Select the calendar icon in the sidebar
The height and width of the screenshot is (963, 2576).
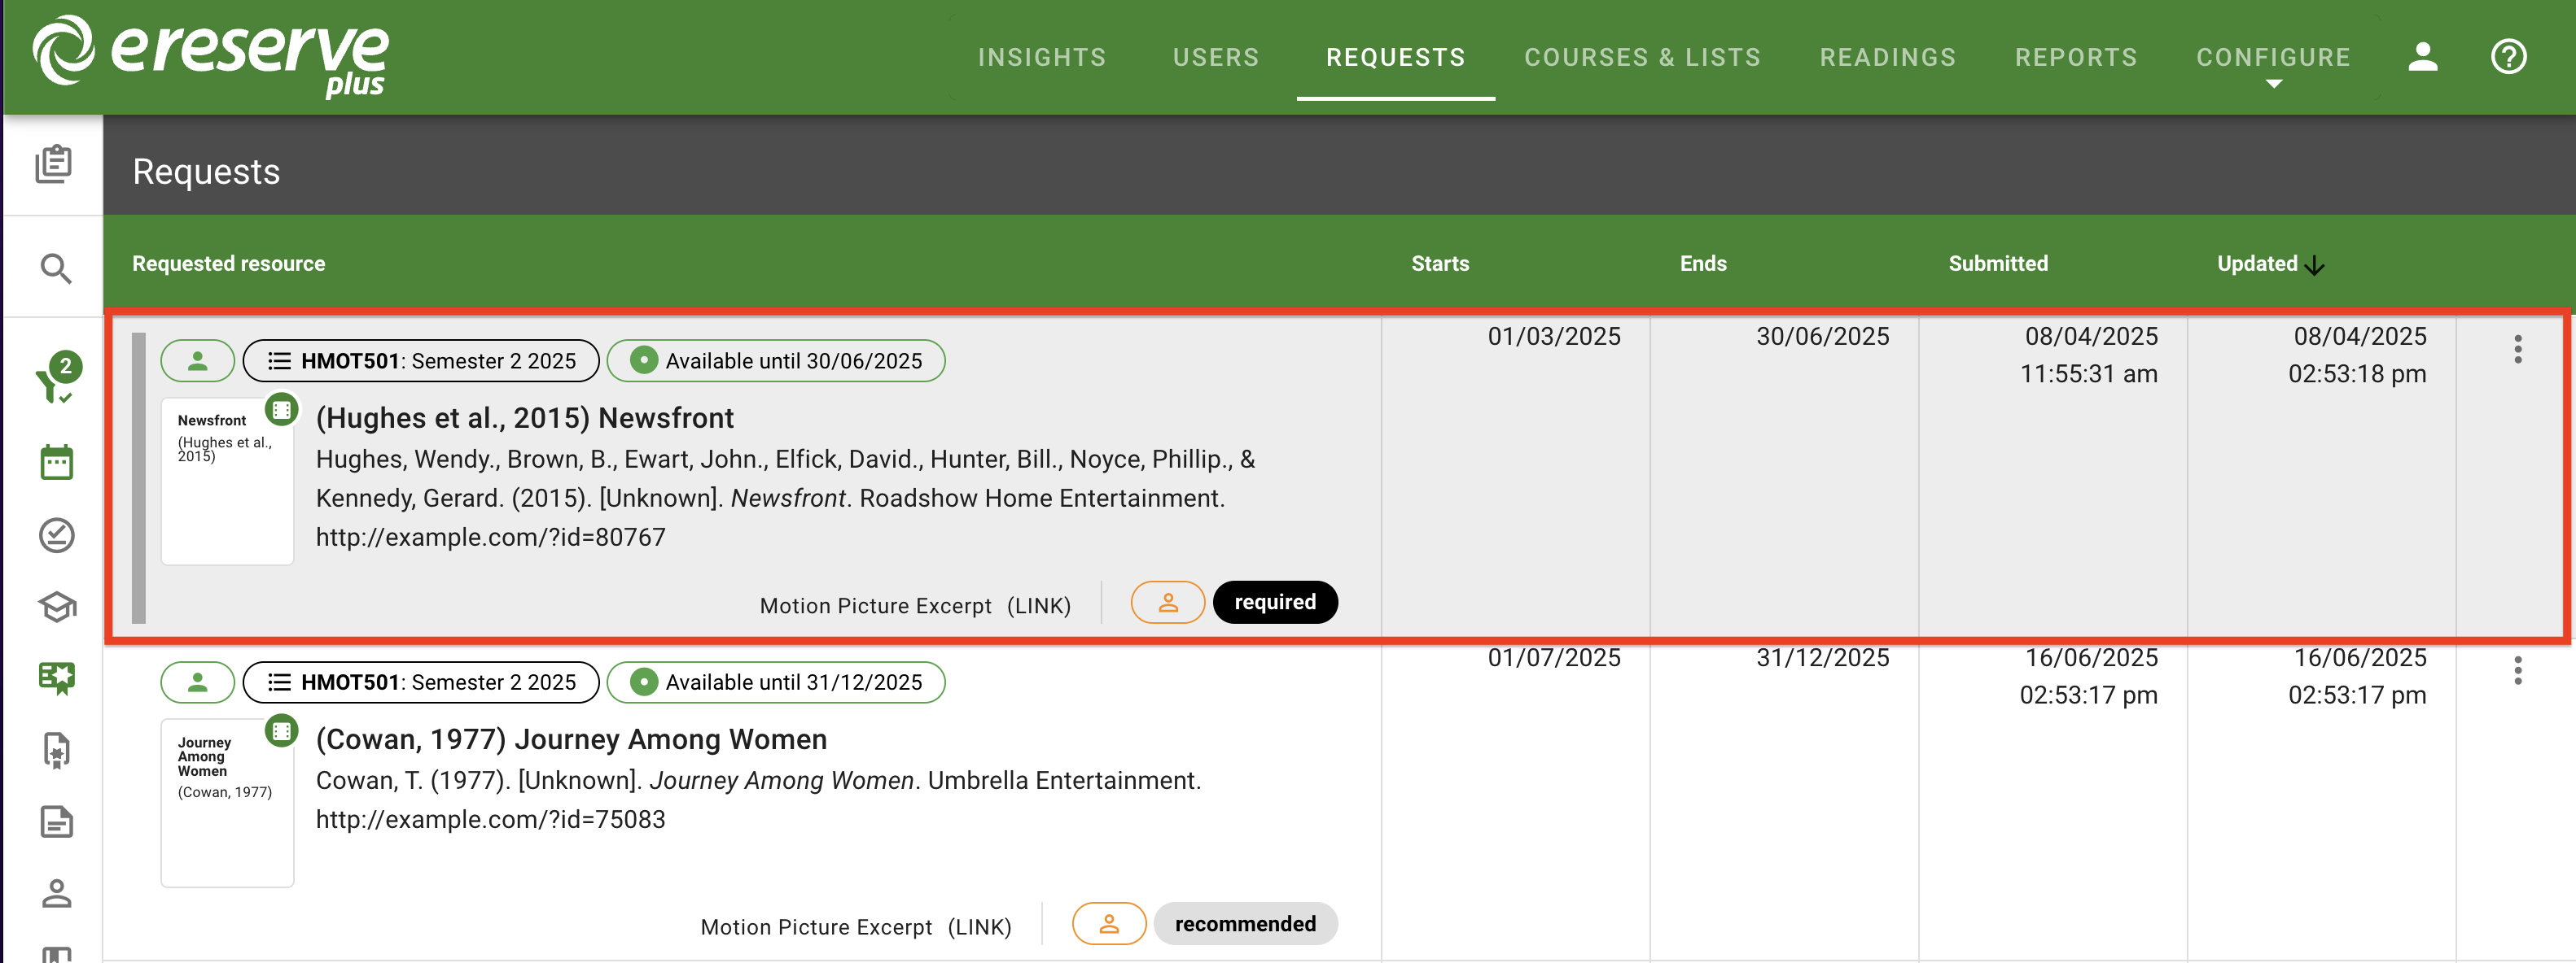point(55,461)
